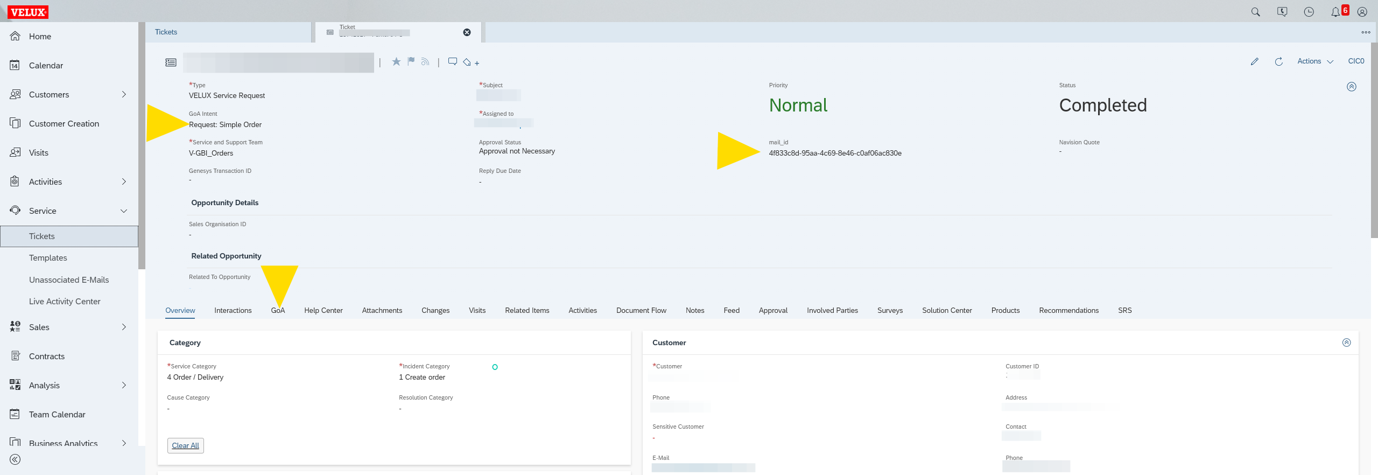Image resolution: width=1378 pixels, height=475 pixels.
Task: Open the user profile icon
Action: coord(1362,12)
